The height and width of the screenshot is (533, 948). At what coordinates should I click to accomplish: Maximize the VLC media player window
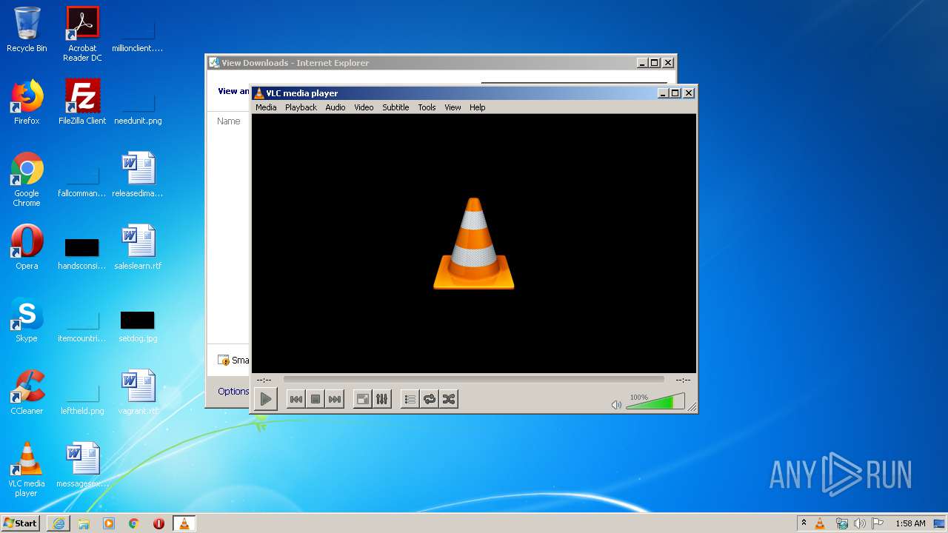tap(675, 93)
